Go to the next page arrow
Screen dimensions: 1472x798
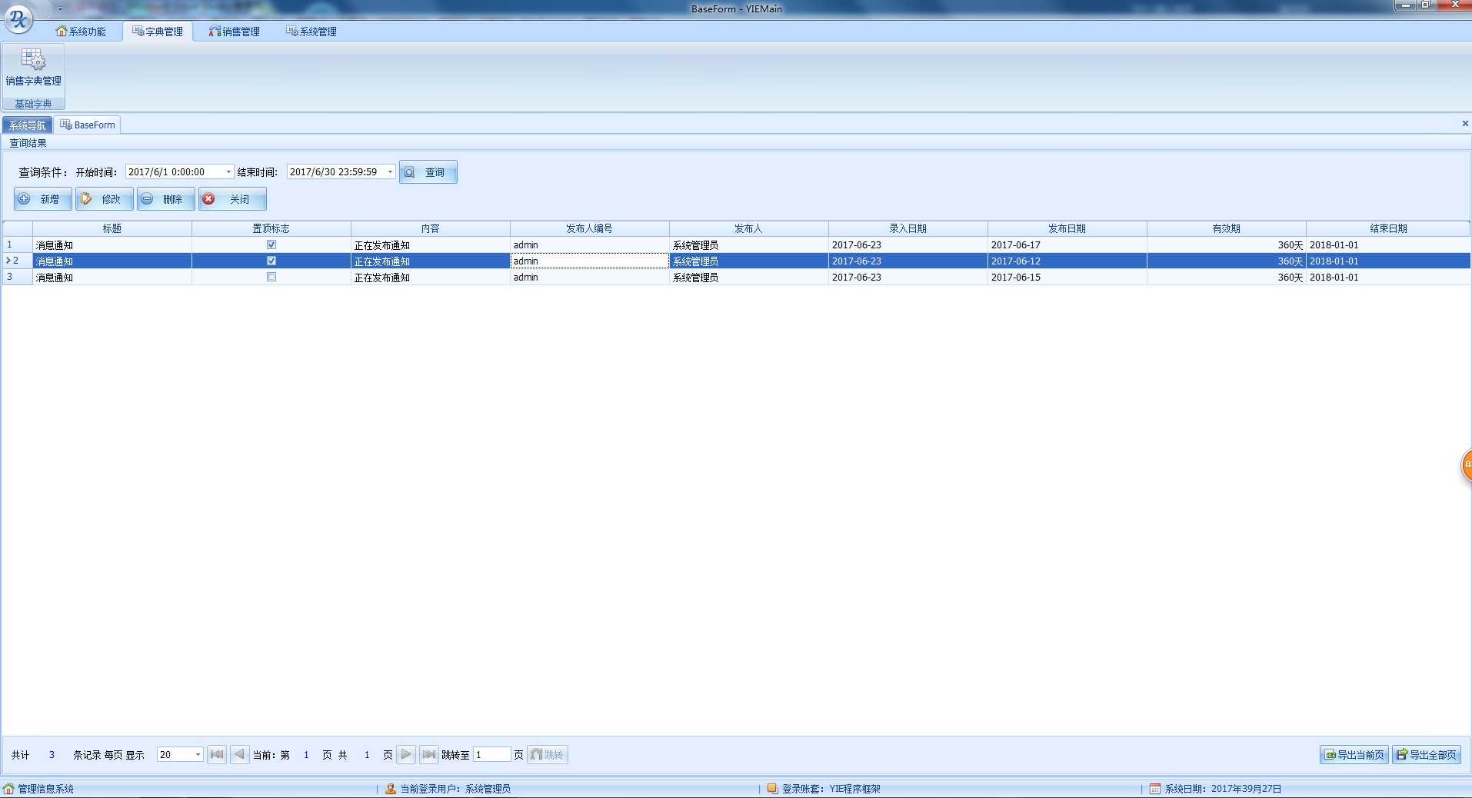click(x=406, y=755)
